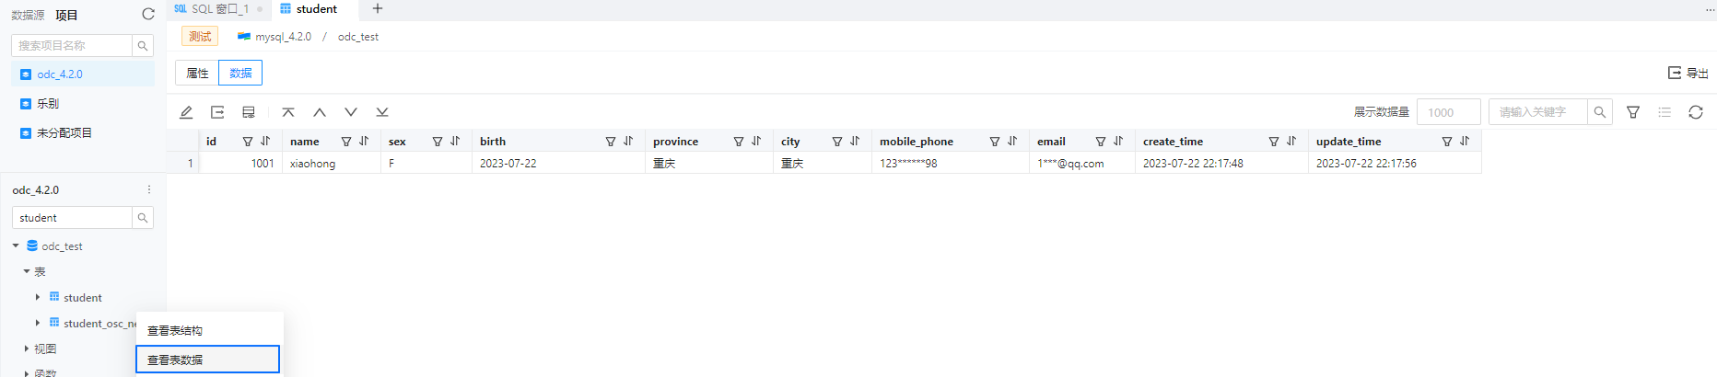
Task: Filter the sex column
Action: click(438, 142)
